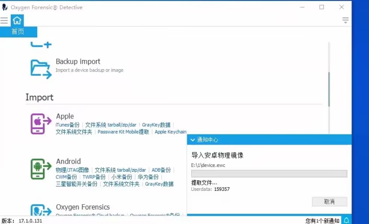The image size is (369, 224).
Task: Click the Backup import folder icon
Action: (41, 69)
